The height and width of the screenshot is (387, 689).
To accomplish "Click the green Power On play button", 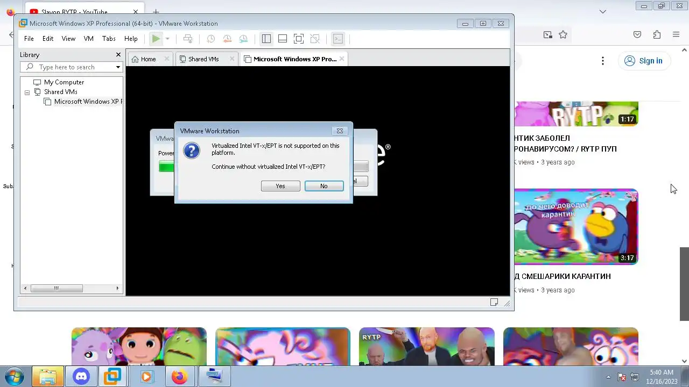I will click(x=156, y=39).
